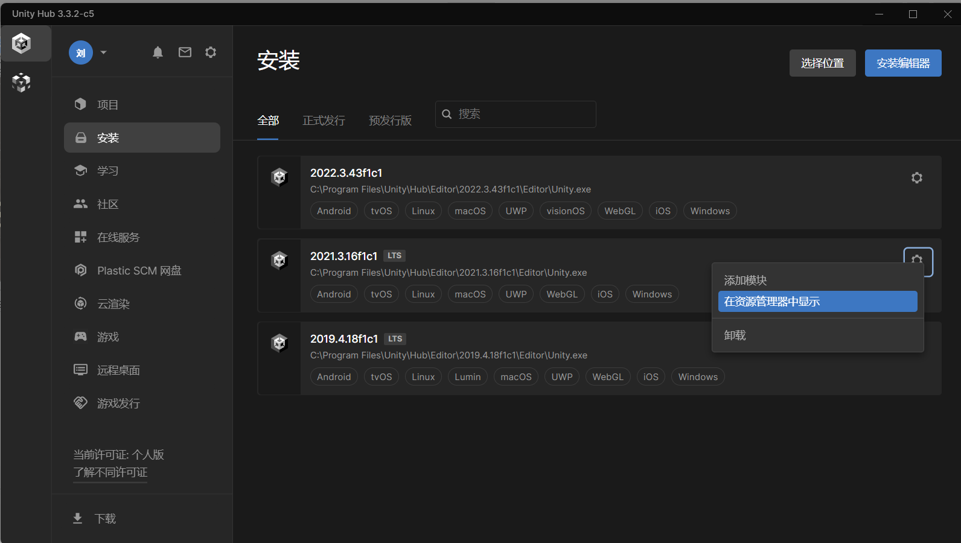Open 了解不同许可证 link
Image resolution: width=961 pixels, height=543 pixels.
110,472
